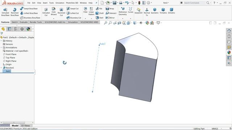Click the feature tree filter icon

pos(2,34)
